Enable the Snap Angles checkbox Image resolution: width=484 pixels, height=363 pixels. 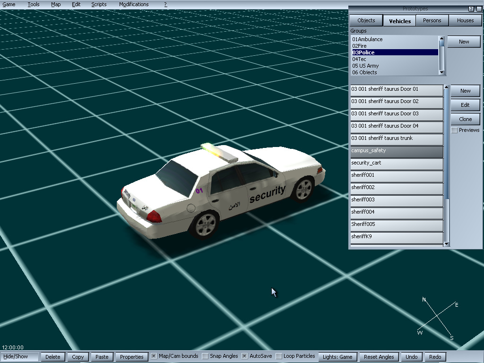(x=205, y=356)
